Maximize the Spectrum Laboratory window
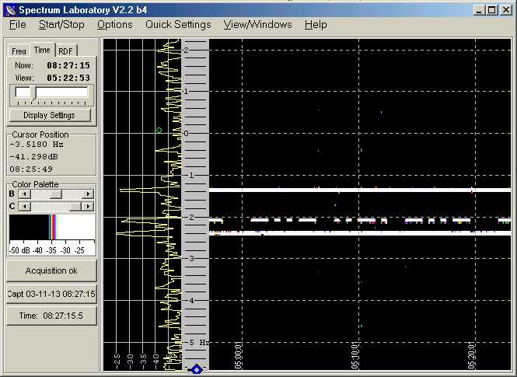The image size is (517, 377). click(x=491, y=10)
